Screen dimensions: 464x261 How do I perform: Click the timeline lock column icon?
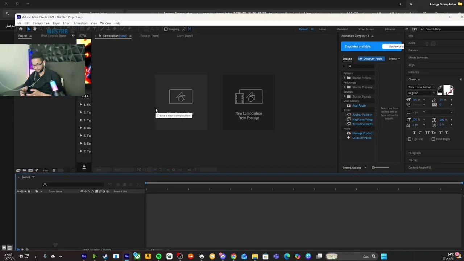tap(29, 191)
